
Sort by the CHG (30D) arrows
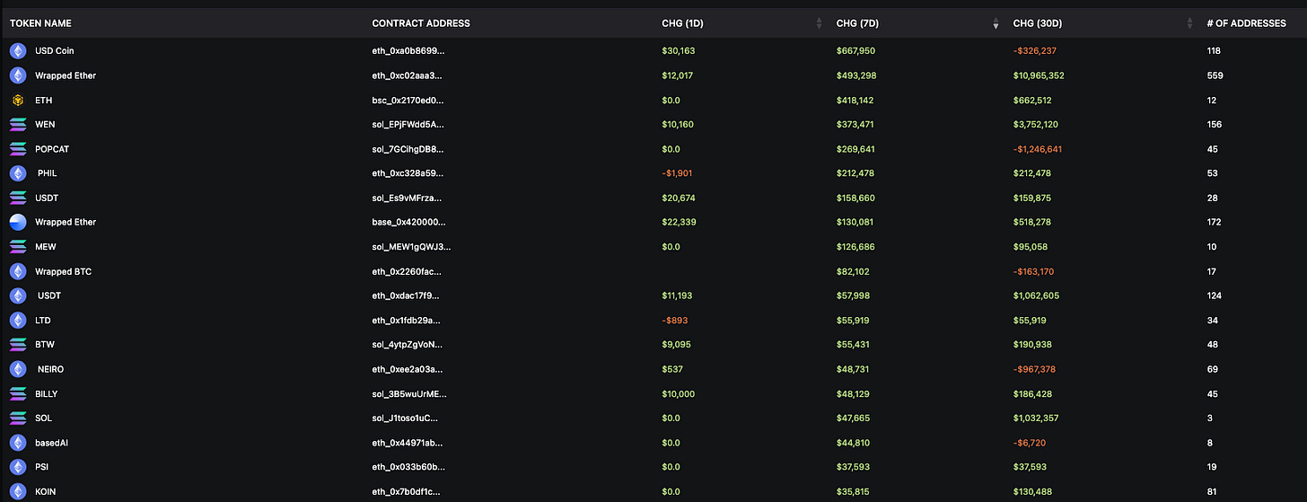pos(1189,23)
